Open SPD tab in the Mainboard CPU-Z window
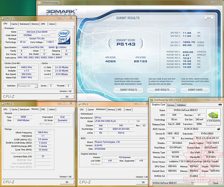The height and width of the screenshot is (187, 224). click(x=119, y=110)
